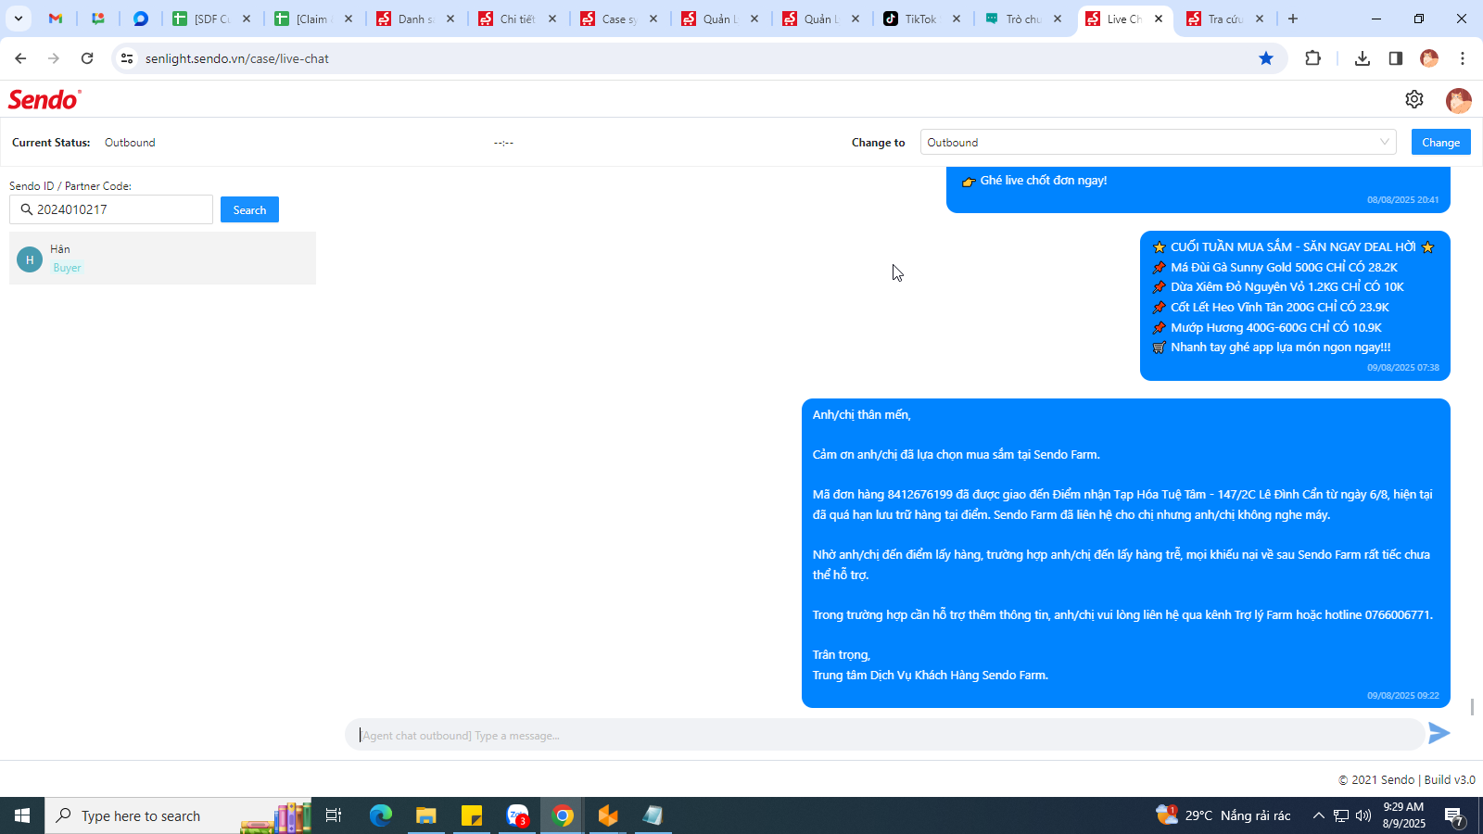Go forward with the browser forward arrow
1483x834 pixels.
pyautogui.click(x=54, y=58)
